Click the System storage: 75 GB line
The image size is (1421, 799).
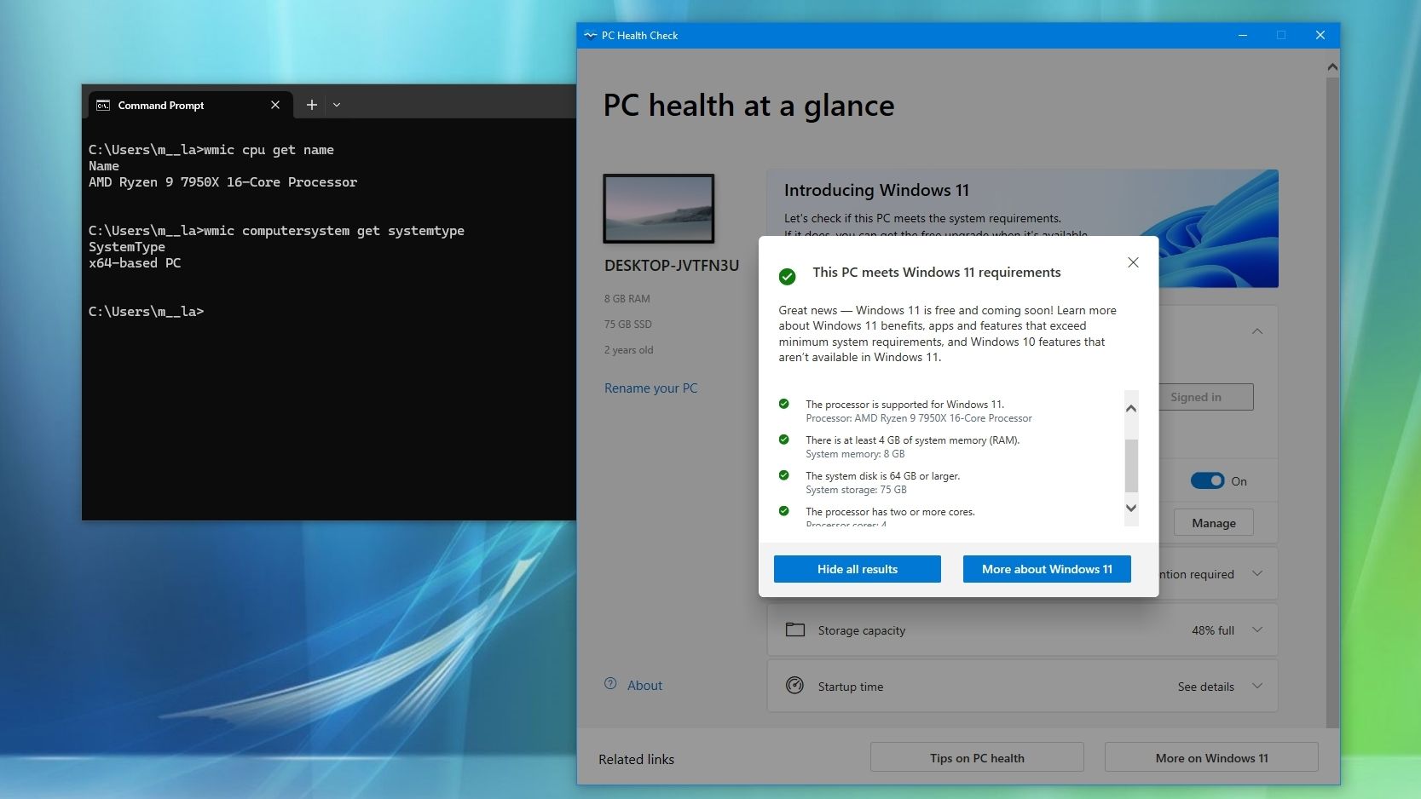click(856, 490)
